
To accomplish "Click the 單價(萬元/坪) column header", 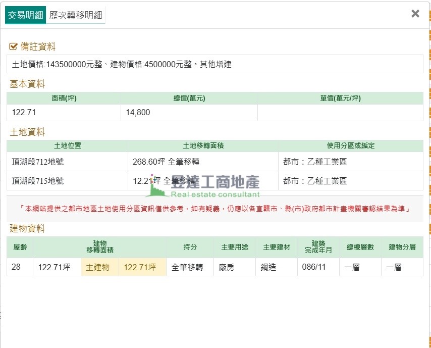I will point(340,98).
